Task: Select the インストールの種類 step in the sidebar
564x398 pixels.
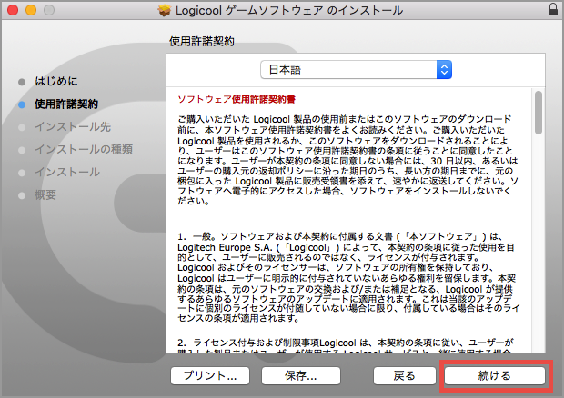Action: tap(84, 149)
